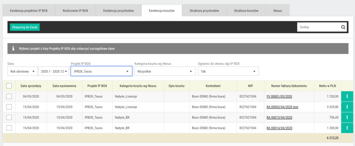This screenshot has width=355, height=146.
Task: Click the Projekt IP BOX column header
Action: (97, 86)
